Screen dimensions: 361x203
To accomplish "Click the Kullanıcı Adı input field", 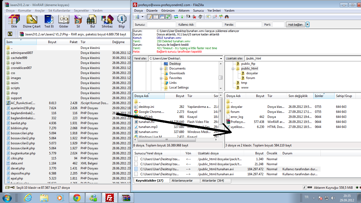I will point(209,25).
